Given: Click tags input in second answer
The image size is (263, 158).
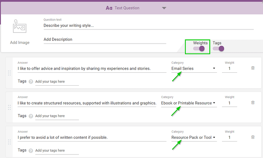Looking at the screenshot, I should tap(57, 116).
